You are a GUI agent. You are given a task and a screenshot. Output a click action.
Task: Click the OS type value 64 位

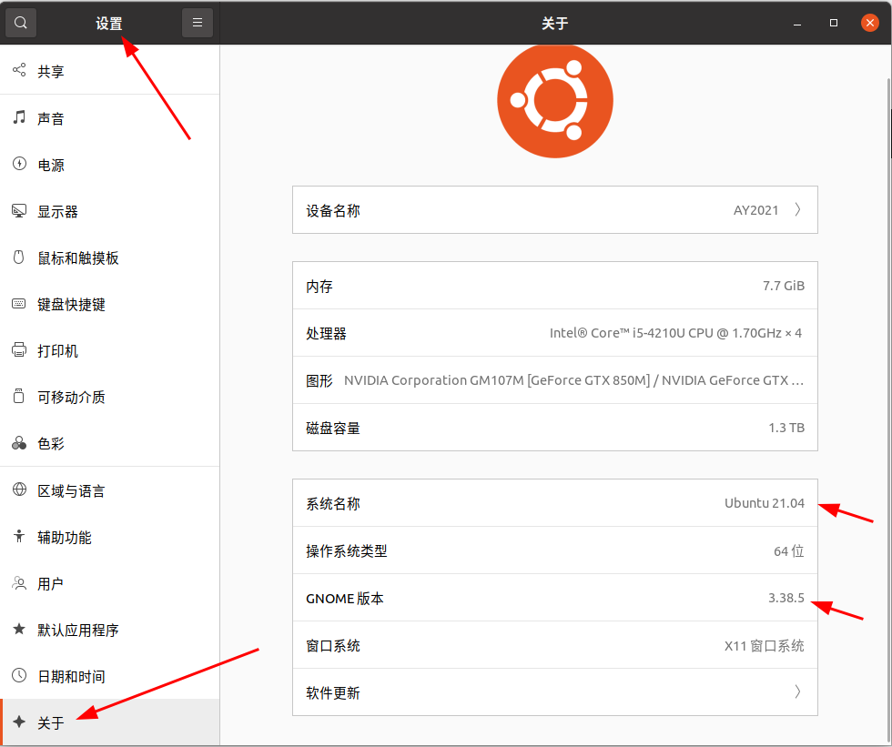[788, 550]
